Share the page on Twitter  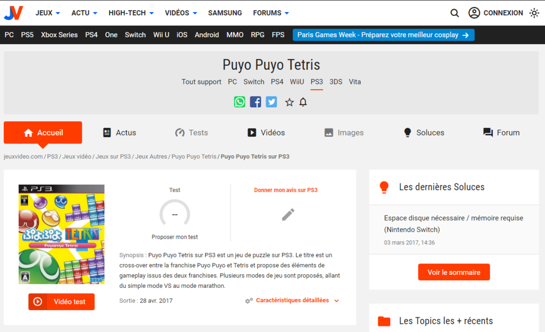(x=271, y=102)
